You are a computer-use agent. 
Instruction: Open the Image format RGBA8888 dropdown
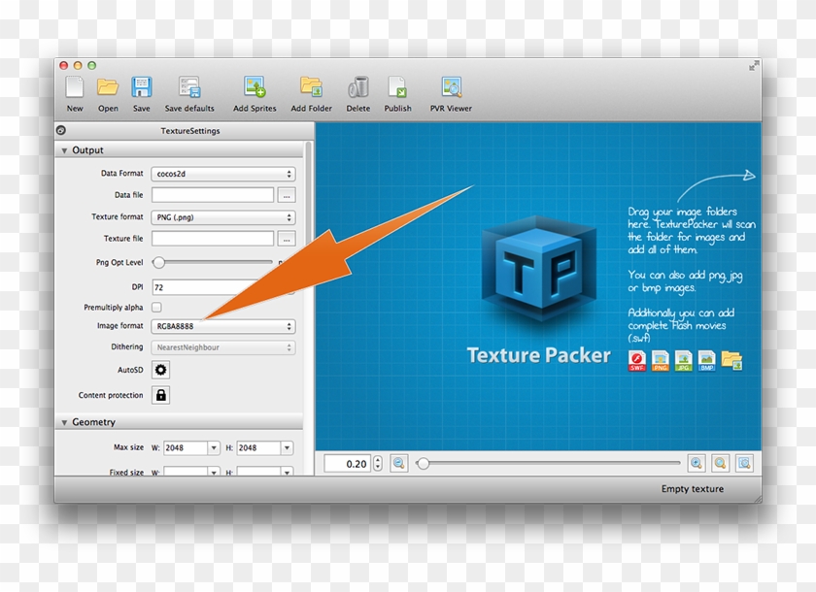[x=222, y=326]
